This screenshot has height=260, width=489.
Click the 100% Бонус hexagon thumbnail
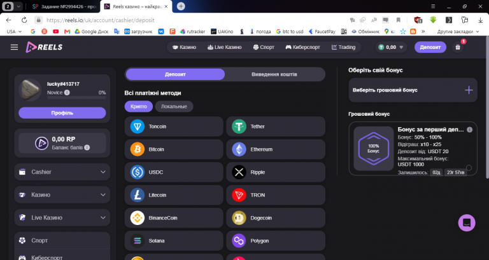374,149
